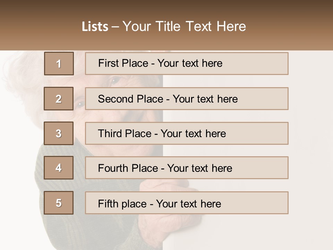Click the Third Place text box
The height and width of the screenshot is (250, 333).
coord(187,133)
